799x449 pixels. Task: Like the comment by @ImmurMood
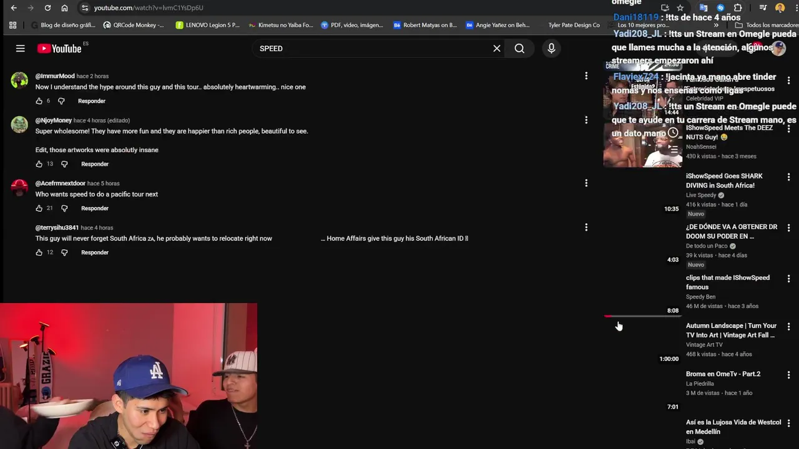coord(39,101)
